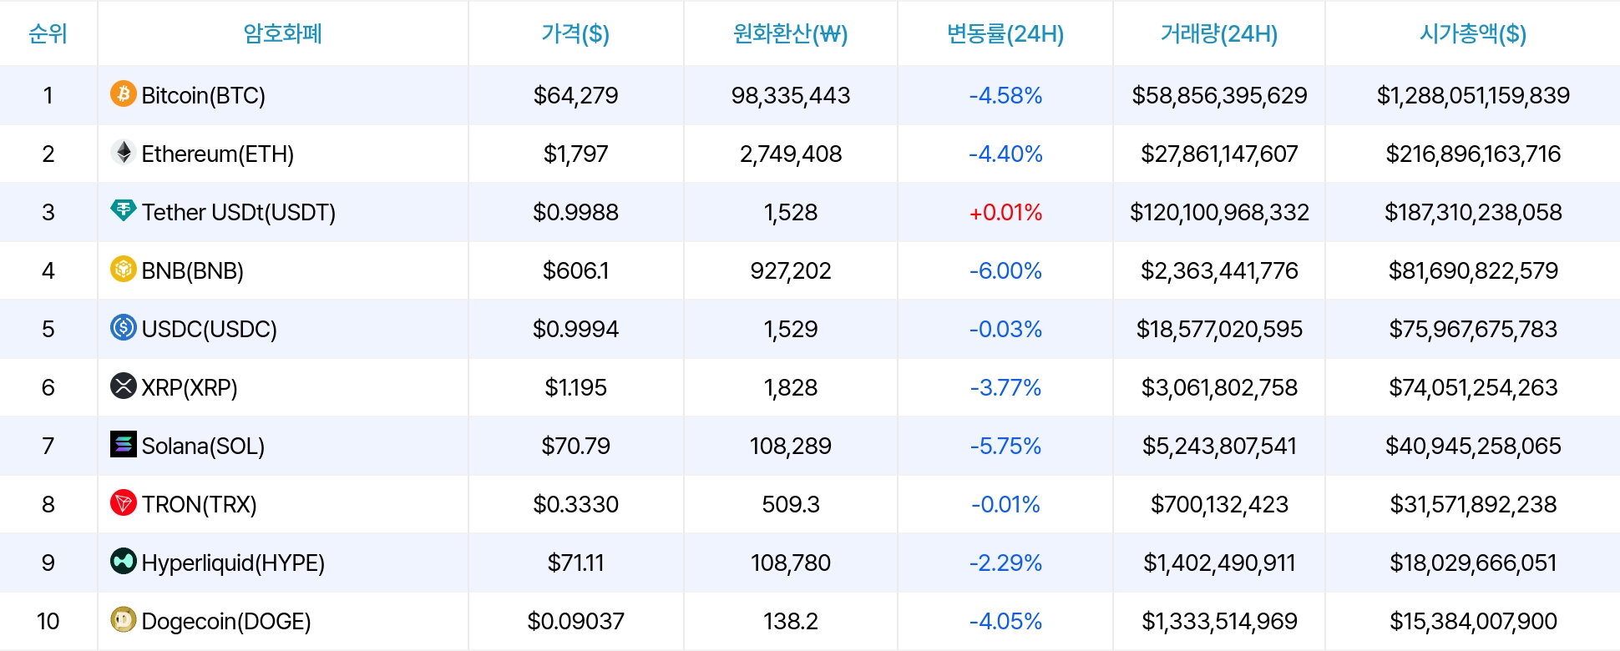
Task: Click BNB change rate -6.00%
Action: click(1005, 270)
